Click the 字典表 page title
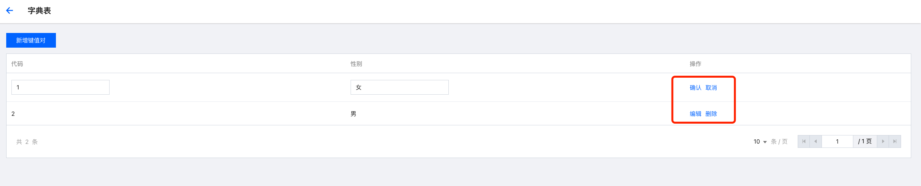The width and height of the screenshot is (921, 186). point(39,11)
